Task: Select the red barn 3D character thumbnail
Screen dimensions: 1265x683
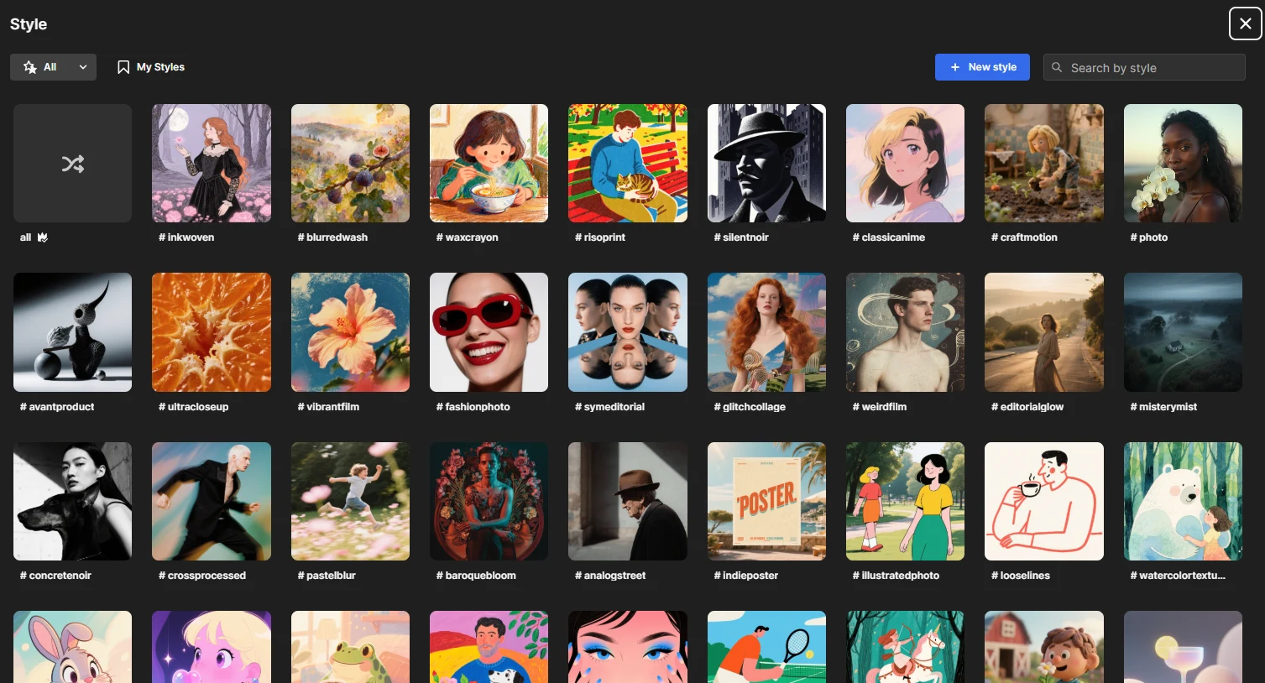Action: [1044, 647]
